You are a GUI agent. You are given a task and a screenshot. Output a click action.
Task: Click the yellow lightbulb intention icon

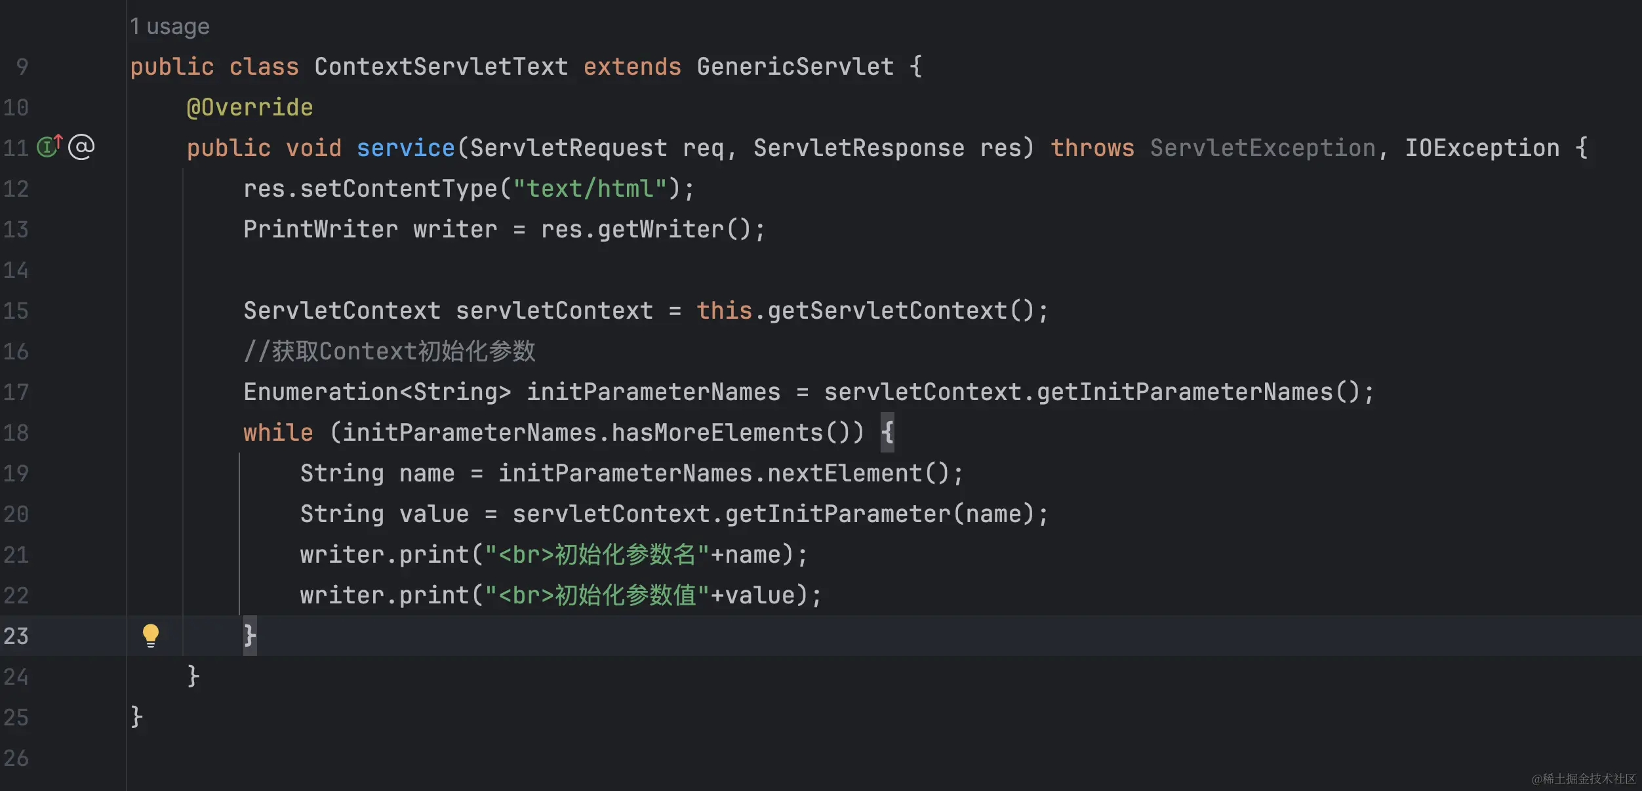(x=150, y=635)
